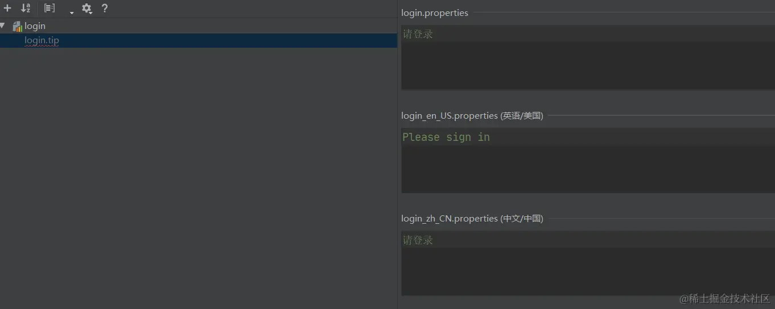775x309 pixels.
Task: Click the login.properties header label
Action: click(435, 12)
